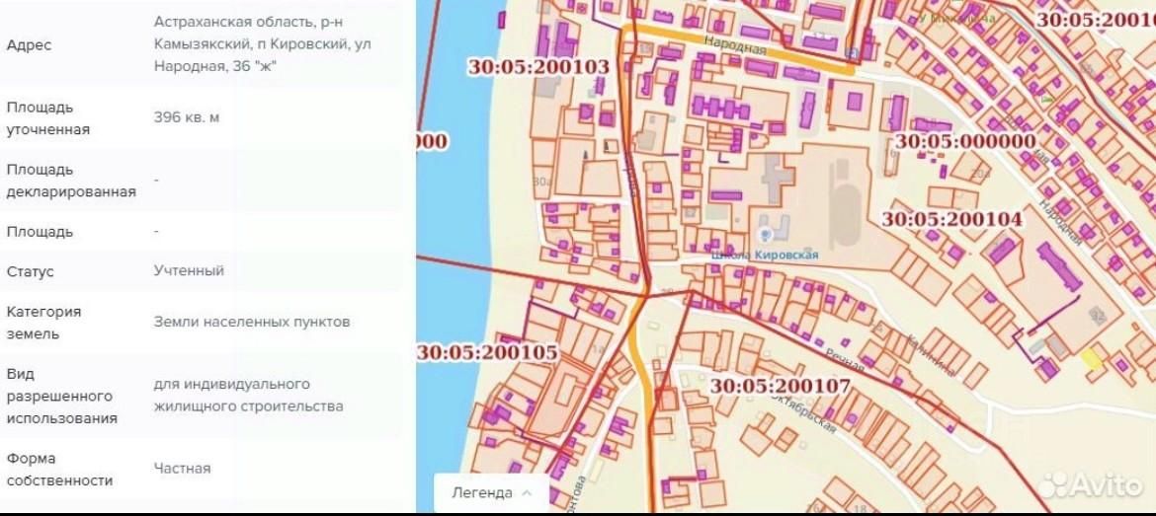The height and width of the screenshot is (516, 1156).
Task: Click cadastral block label 30:05:200105 on map
Action: (487, 352)
